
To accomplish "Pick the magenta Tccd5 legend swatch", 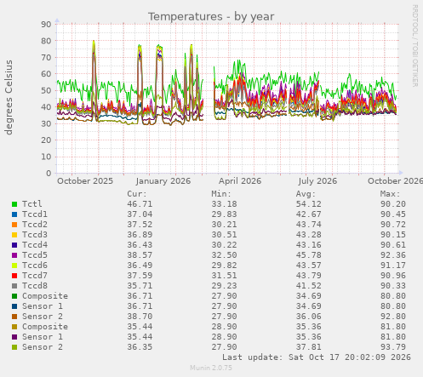I will pos(14,255).
